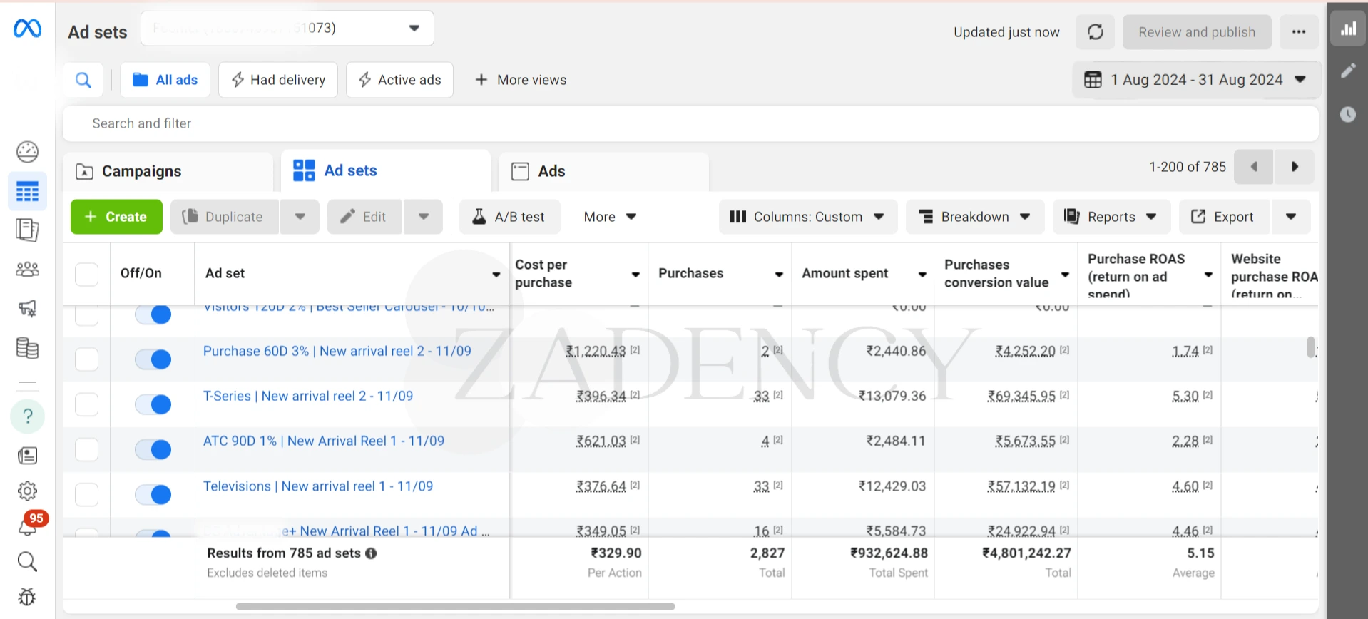This screenshot has width=1368, height=619.
Task: Open Purchase 60D 3% New arrival reel 2 ad set
Action: click(x=337, y=351)
